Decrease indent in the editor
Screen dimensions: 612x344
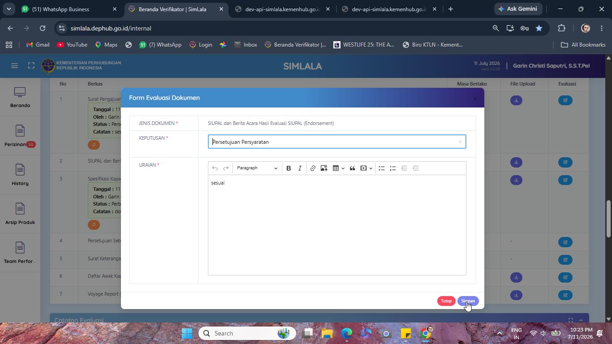pos(404,168)
